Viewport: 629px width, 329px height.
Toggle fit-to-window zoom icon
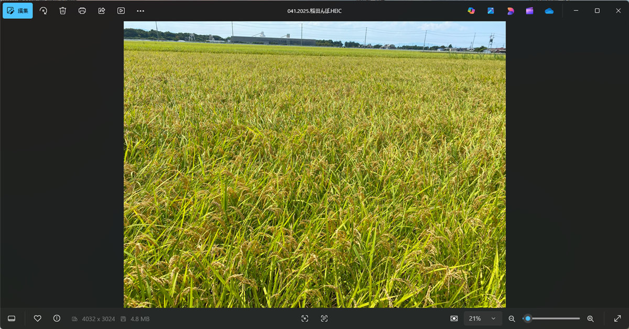(x=454, y=319)
